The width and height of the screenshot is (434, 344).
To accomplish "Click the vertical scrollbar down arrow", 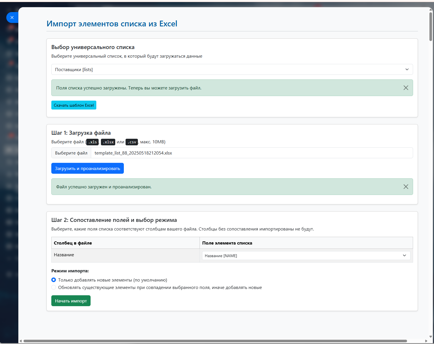I will click(x=431, y=337).
